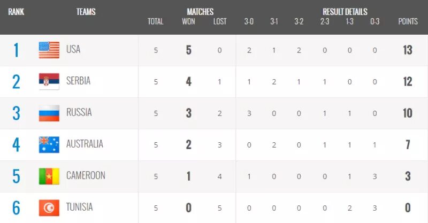The width and height of the screenshot is (428, 223).
Task: Click the WON column header
Action: pos(189,21)
